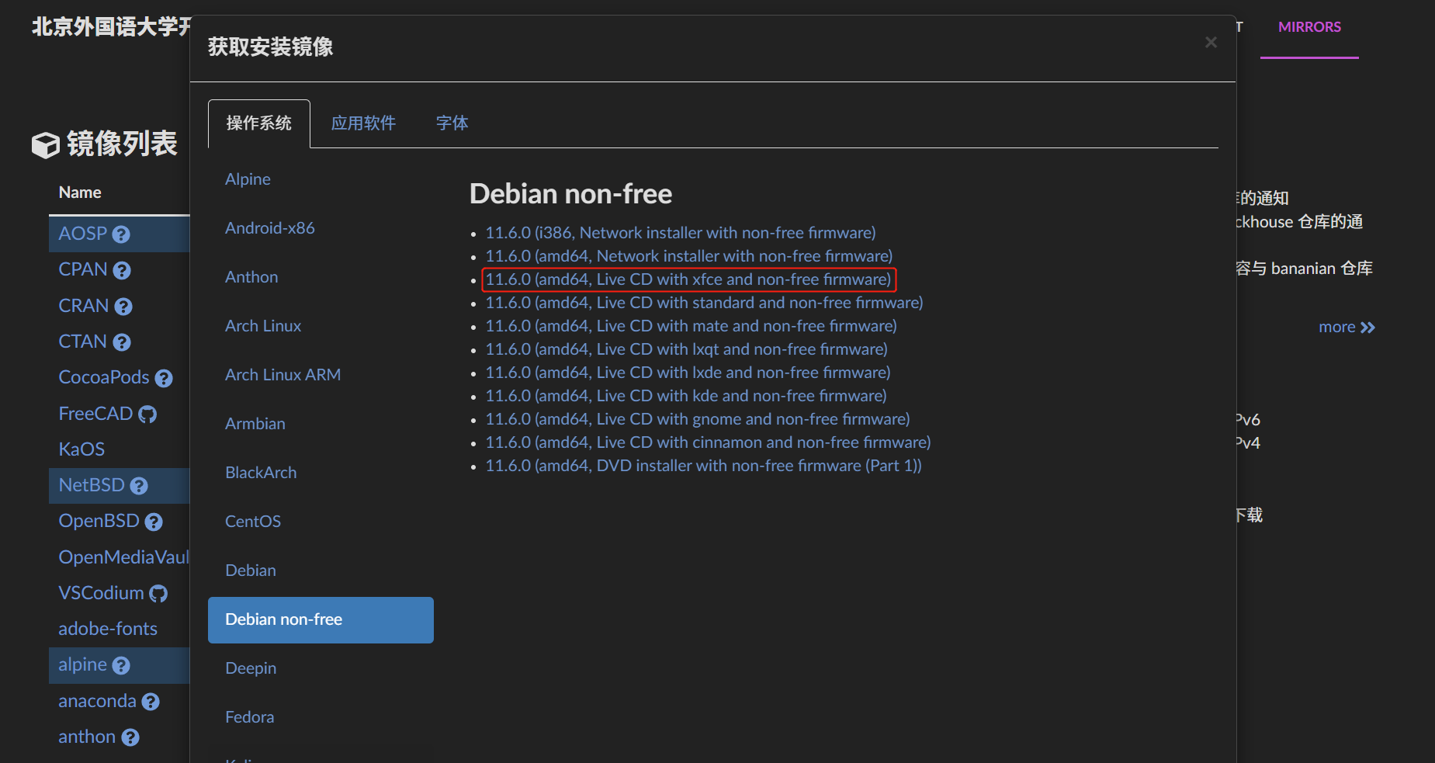Click the more link with double chevron
The height and width of the screenshot is (763, 1435).
[1347, 328]
